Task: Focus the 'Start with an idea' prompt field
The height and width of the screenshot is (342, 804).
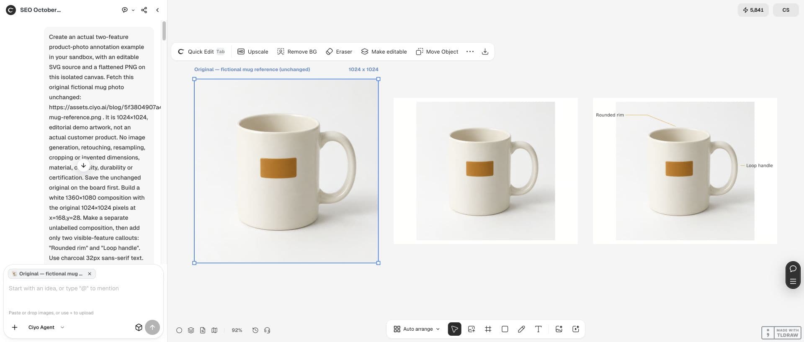Action: pyautogui.click(x=83, y=288)
